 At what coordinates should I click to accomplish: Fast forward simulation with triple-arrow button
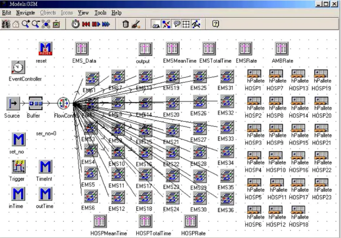106,24
